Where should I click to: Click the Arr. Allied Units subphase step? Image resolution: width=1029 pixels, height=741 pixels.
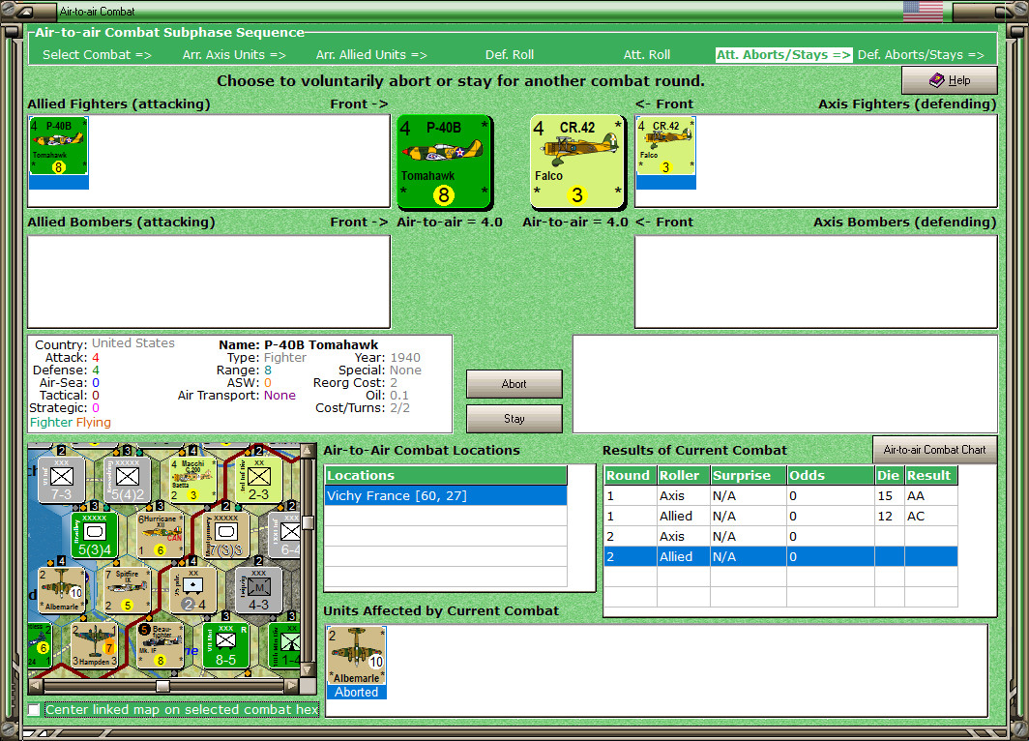coord(371,54)
